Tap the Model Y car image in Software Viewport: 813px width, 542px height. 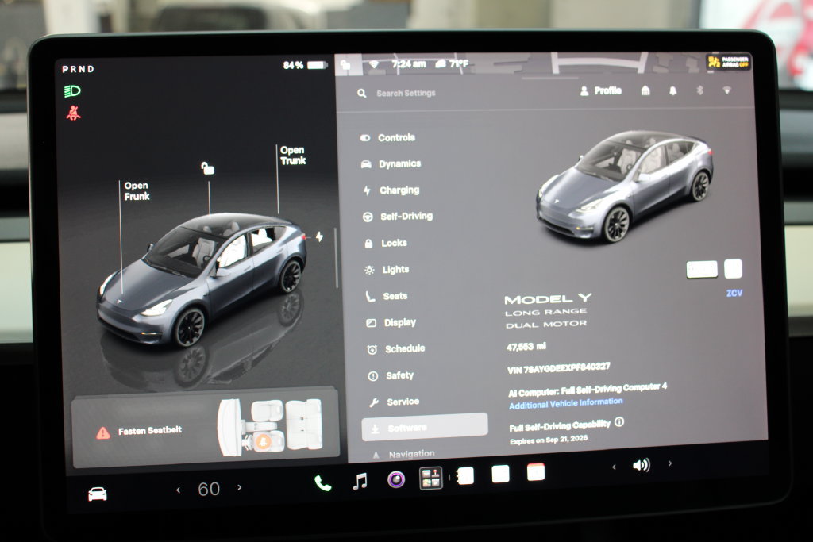626,186
